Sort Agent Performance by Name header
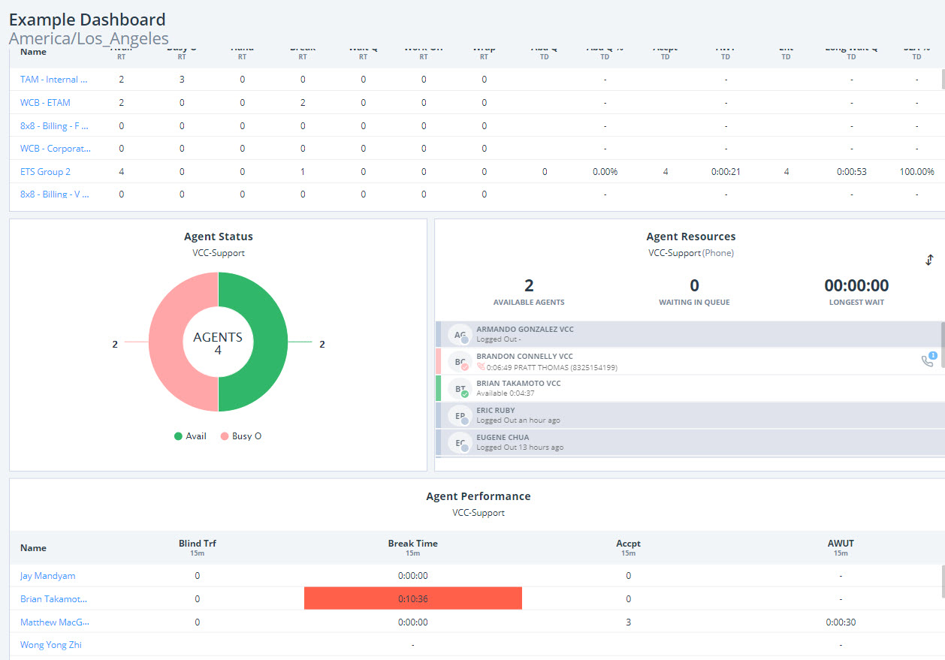The width and height of the screenshot is (945, 660). tap(33, 548)
